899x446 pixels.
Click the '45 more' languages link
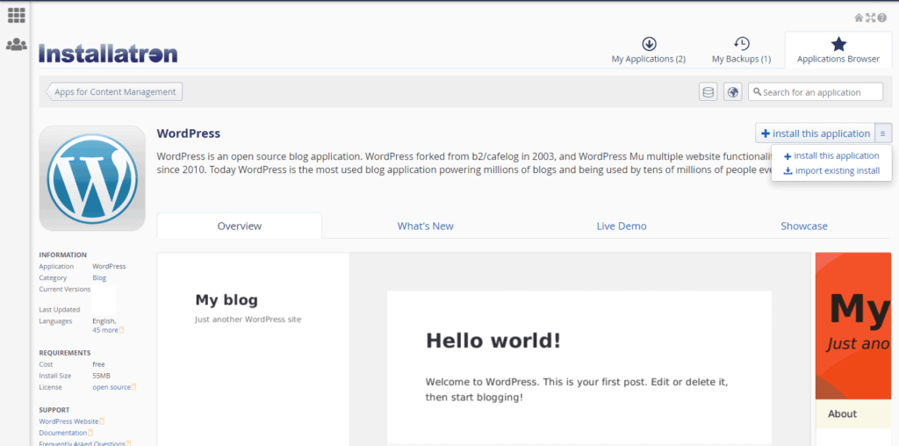coord(105,330)
